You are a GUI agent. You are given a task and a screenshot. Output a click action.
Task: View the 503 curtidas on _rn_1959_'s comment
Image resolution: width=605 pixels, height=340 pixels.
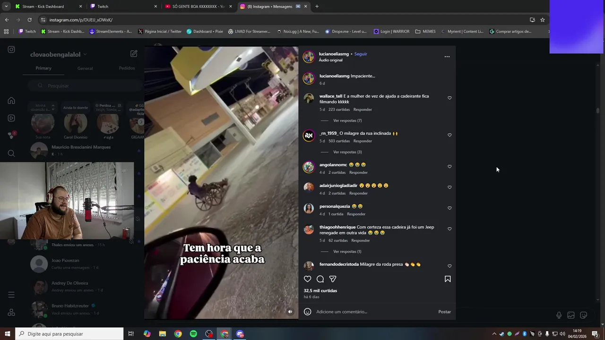(x=339, y=141)
